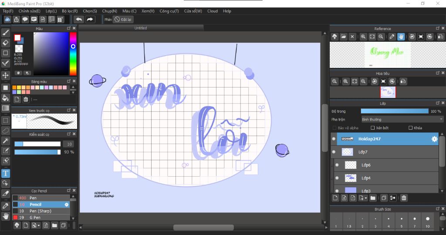Viewport: 446px width, 235px height.
Task: Select the Select Eraser tool
Action: [5, 161]
